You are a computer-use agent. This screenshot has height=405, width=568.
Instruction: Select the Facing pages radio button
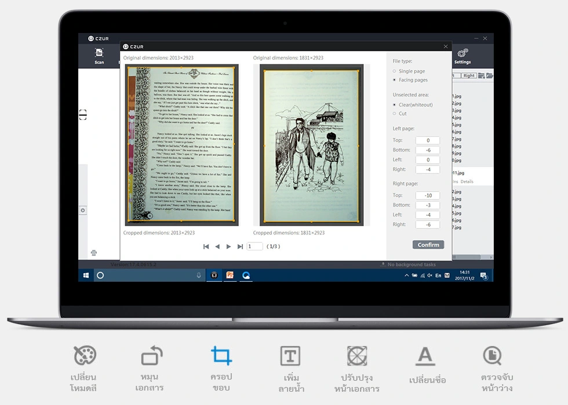pyautogui.click(x=394, y=80)
